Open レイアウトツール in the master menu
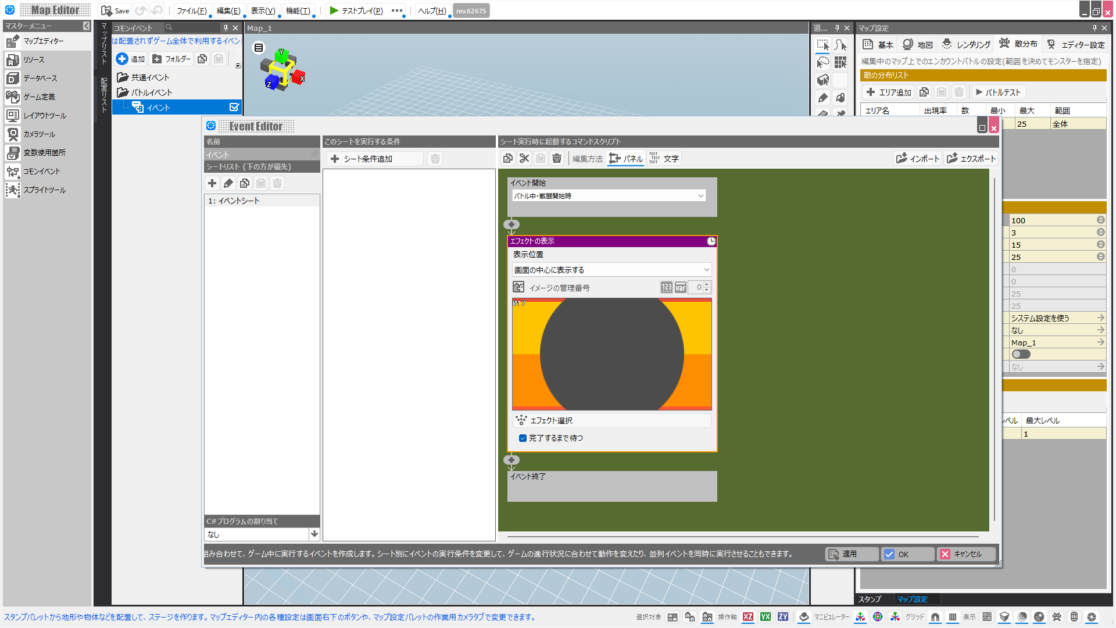This screenshot has width=1116, height=628. point(44,115)
